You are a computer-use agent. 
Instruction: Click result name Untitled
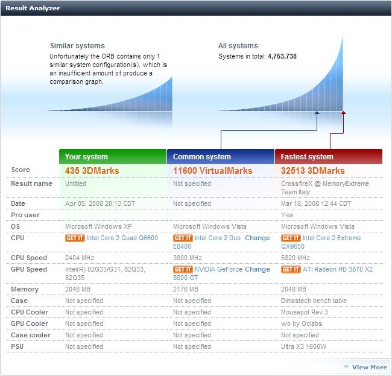[75, 183]
